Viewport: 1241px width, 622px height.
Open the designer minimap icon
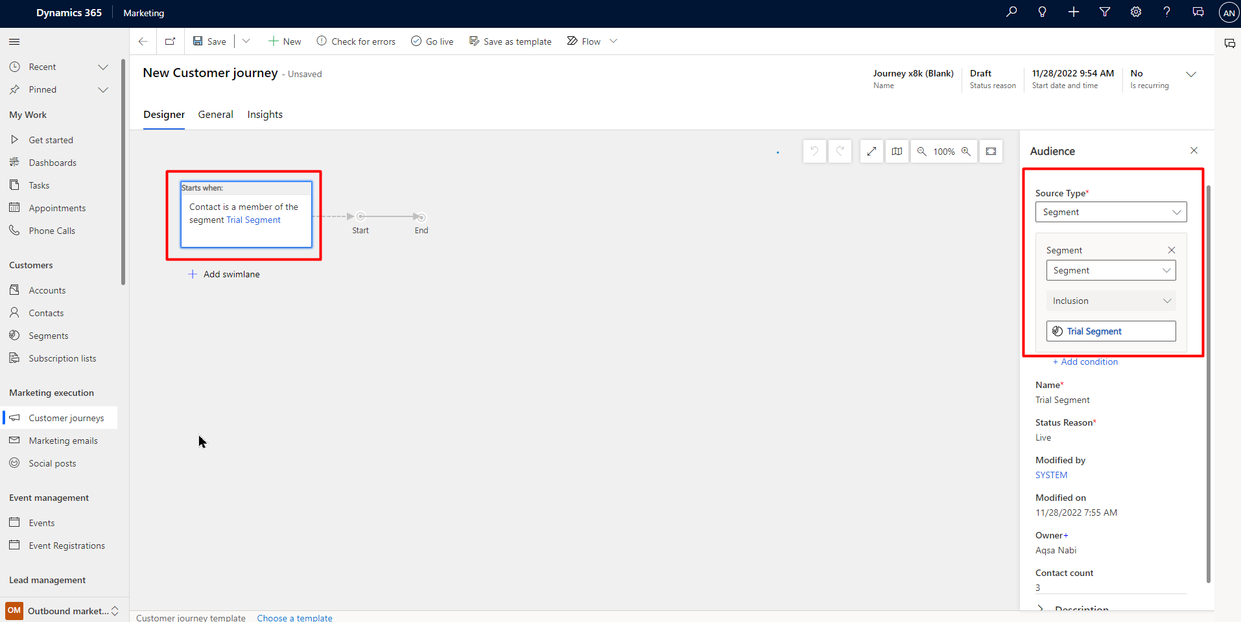coord(897,151)
